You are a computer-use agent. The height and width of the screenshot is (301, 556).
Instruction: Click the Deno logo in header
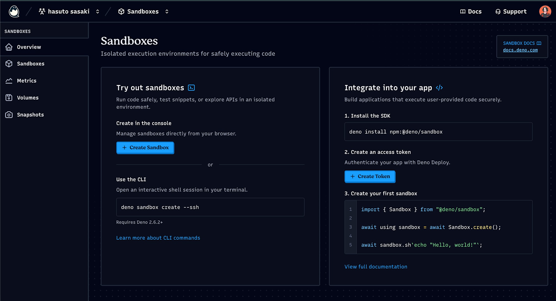(x=14, y=12)
